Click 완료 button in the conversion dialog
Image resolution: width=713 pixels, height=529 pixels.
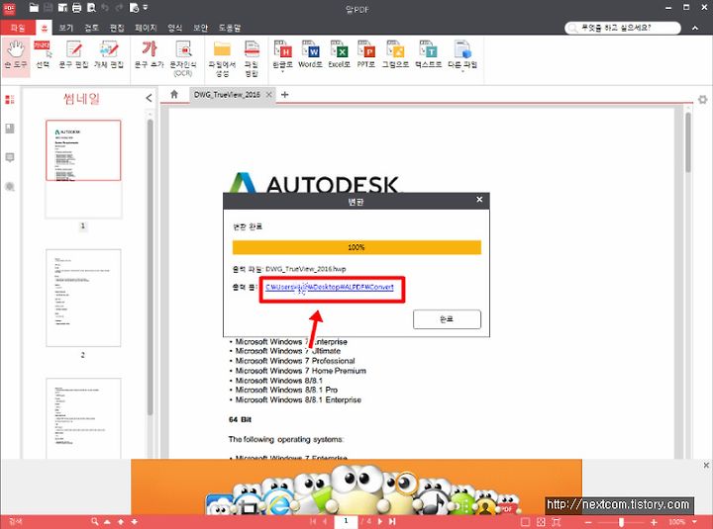coord(447,319)
